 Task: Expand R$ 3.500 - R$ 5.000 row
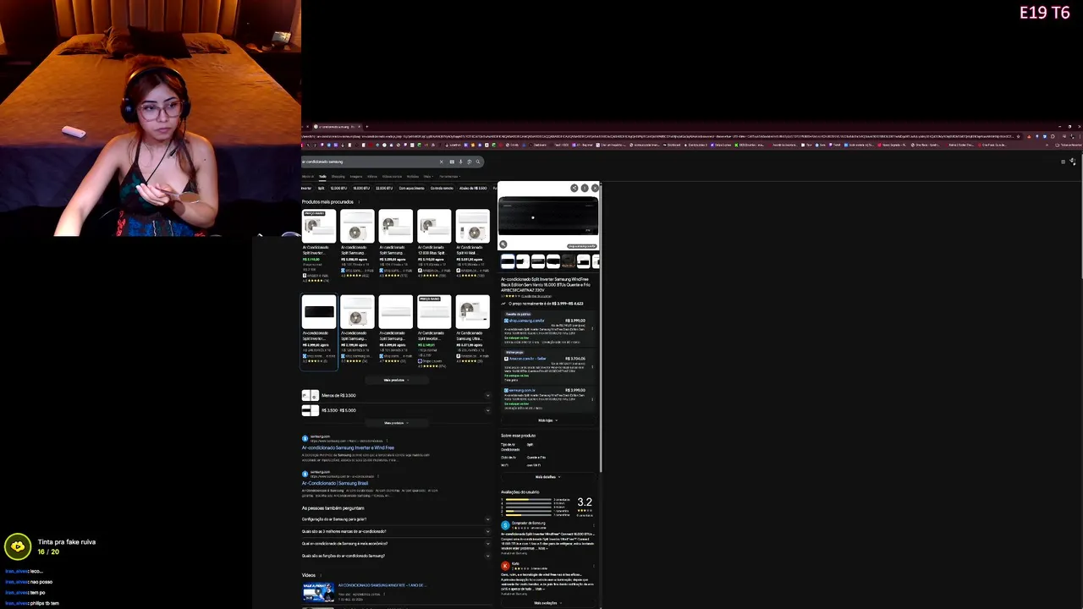(x=395, y=410)
